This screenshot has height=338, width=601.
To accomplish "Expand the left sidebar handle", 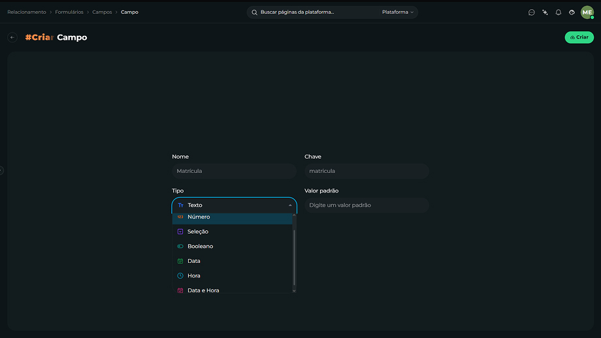I will [1, 170].
